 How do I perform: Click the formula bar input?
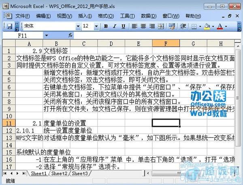point(156,36)
